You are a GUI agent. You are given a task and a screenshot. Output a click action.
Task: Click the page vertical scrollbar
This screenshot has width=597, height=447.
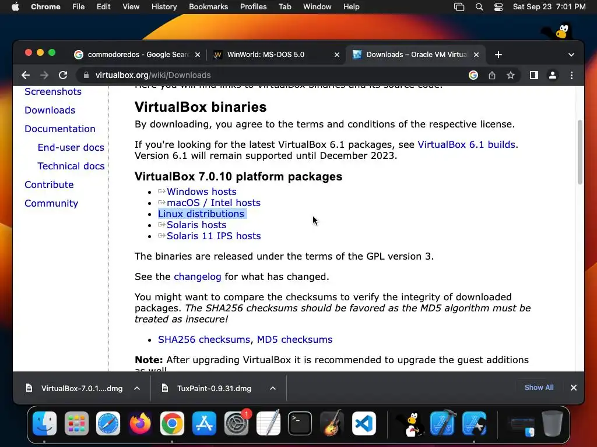tap(580, 152)
